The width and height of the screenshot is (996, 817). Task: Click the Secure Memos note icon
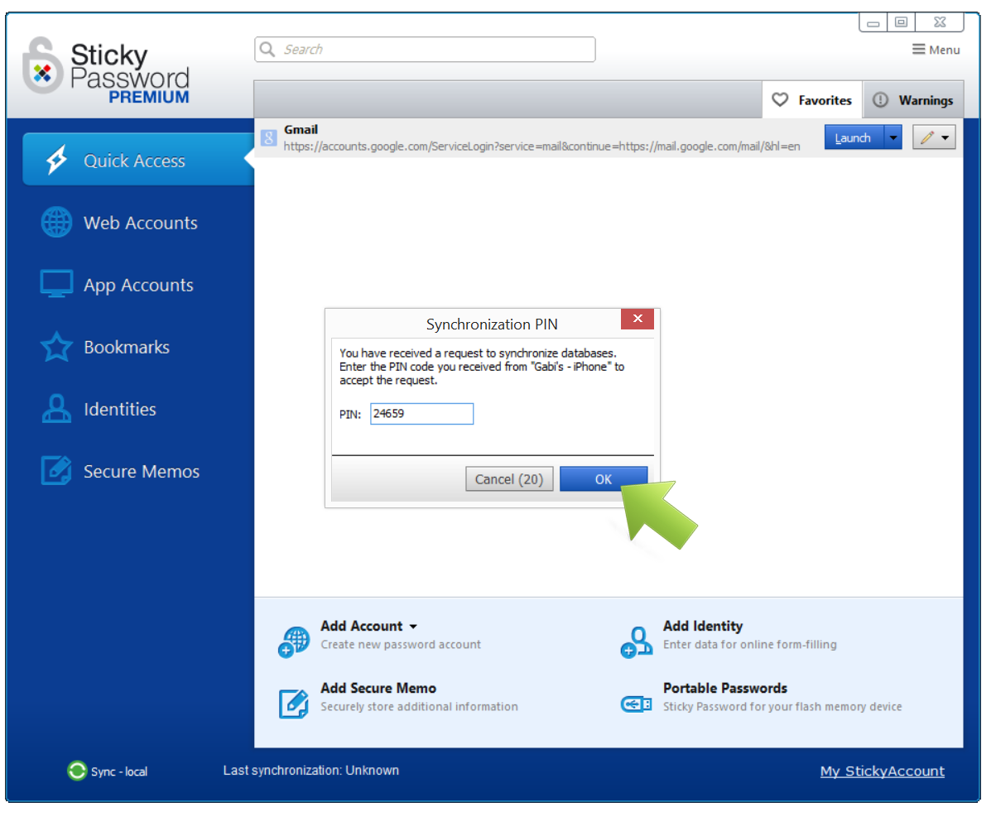[x=56, y=471]
